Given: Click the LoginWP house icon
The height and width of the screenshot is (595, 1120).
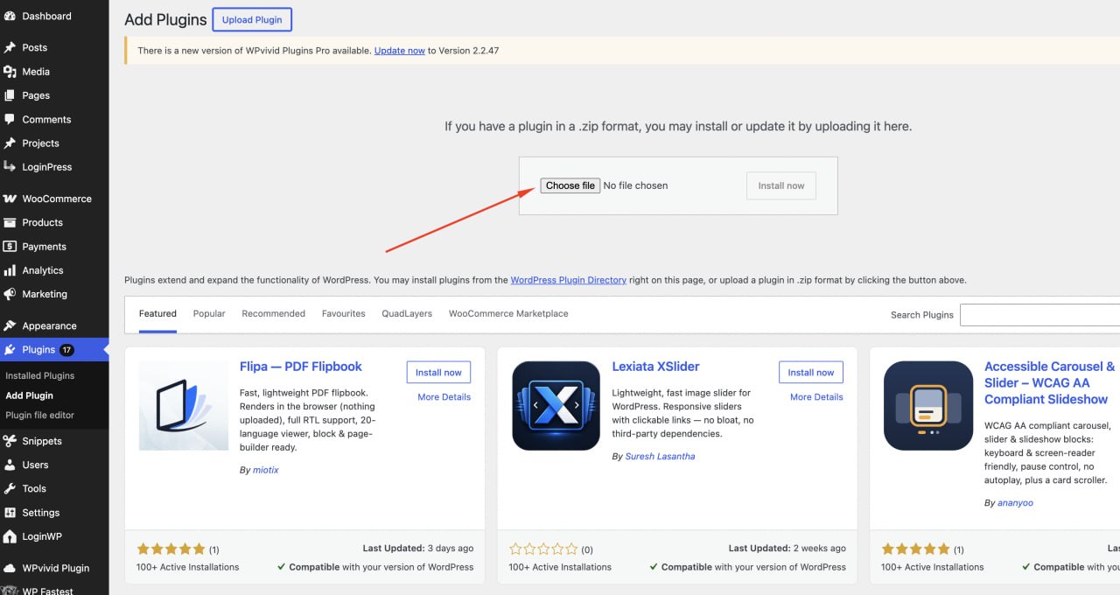Looking at the screenshot, I should click(x=10, y=536).
